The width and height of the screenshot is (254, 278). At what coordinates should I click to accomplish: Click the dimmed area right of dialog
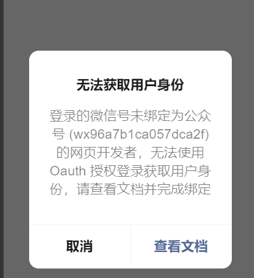point(243,160)
